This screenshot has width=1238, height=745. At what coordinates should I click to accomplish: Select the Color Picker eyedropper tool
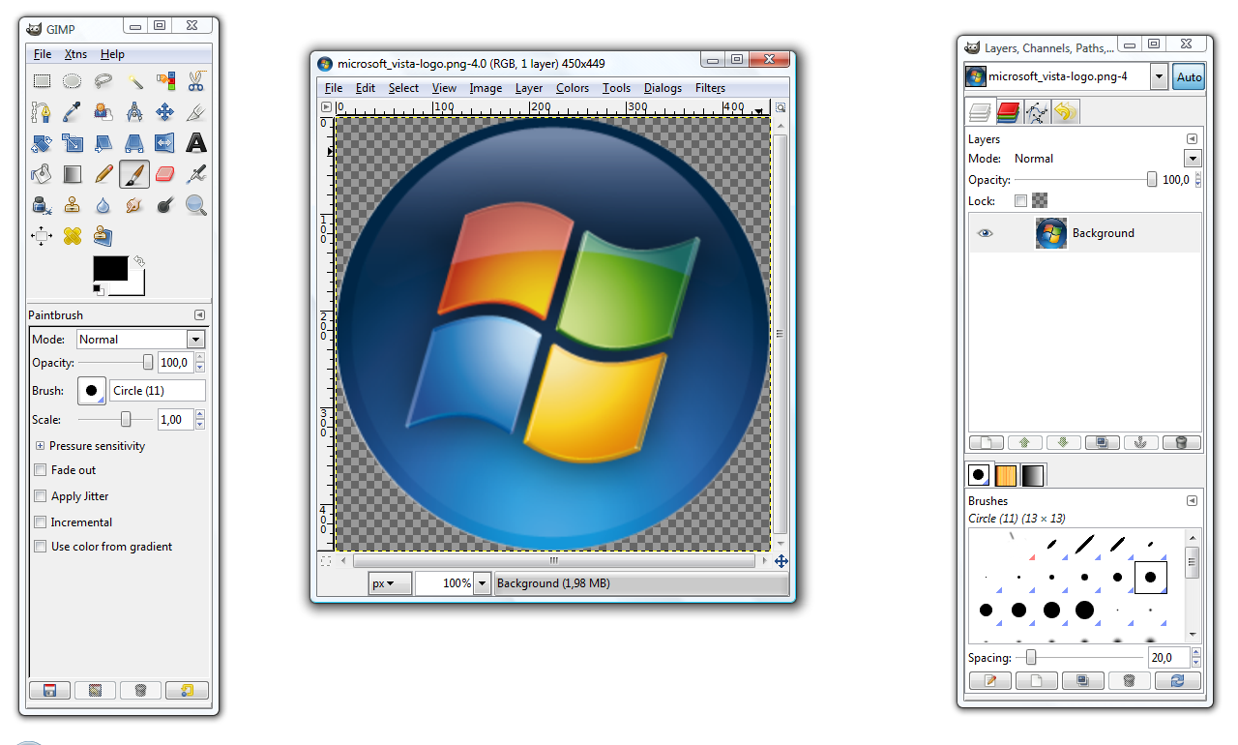point(73,112)
